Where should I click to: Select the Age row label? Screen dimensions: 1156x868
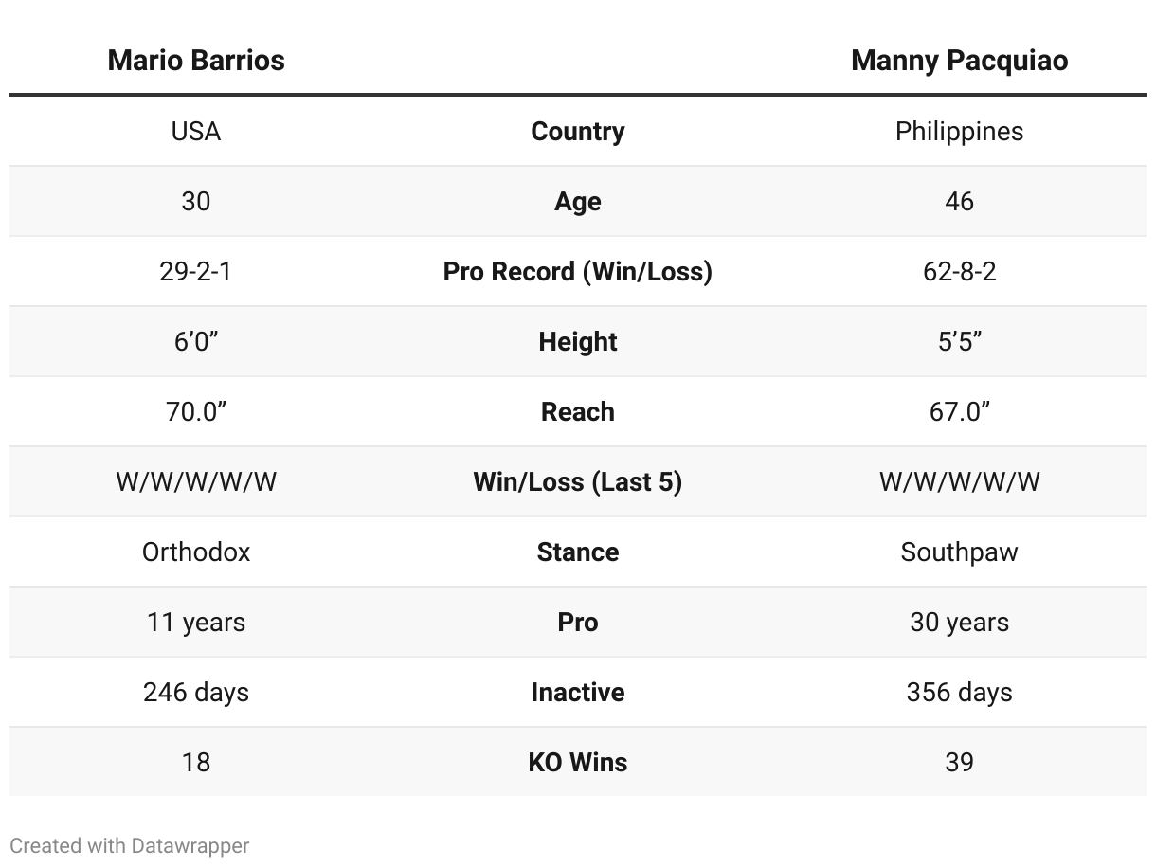point(578,201)
